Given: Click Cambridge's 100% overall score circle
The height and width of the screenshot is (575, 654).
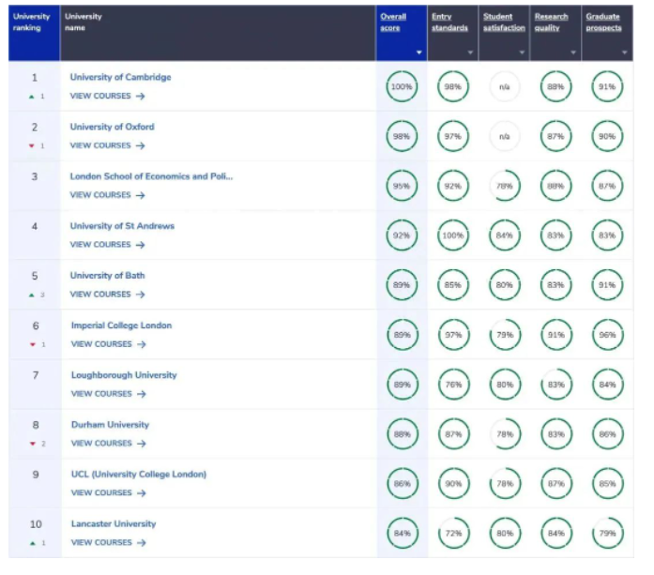Looking at the screenshot, I should point(402,86).
